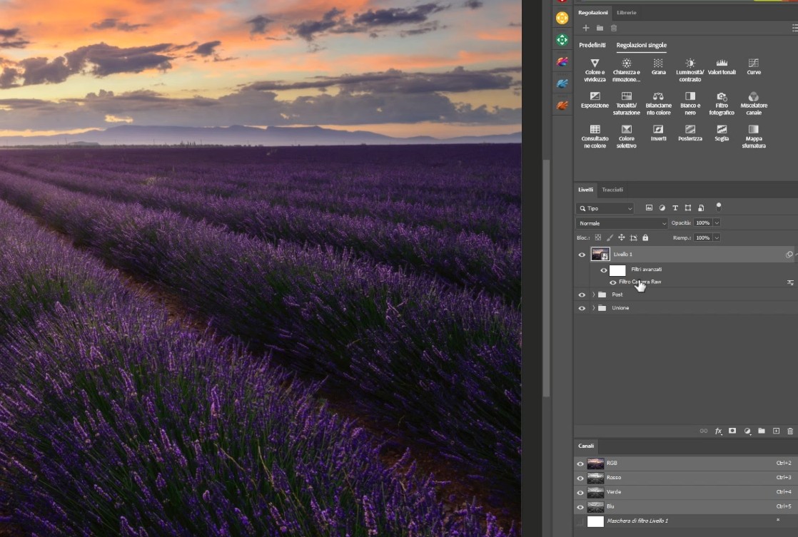
Task: Hide the Filtro Camera Raw smart filter
Action: (x=612, y=282)
